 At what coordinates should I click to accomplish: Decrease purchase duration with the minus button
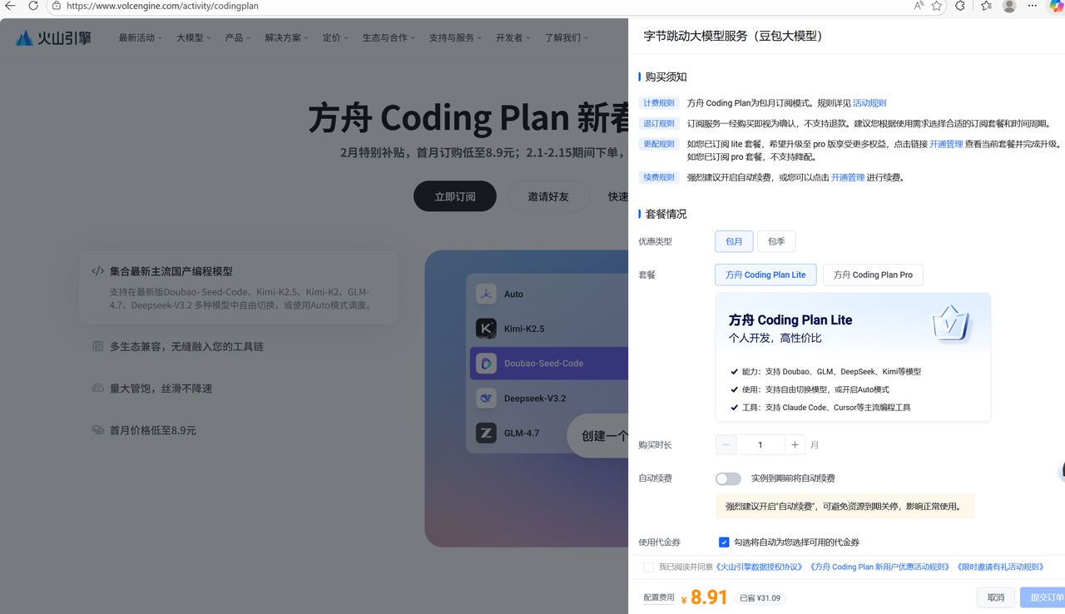(726, 445)
